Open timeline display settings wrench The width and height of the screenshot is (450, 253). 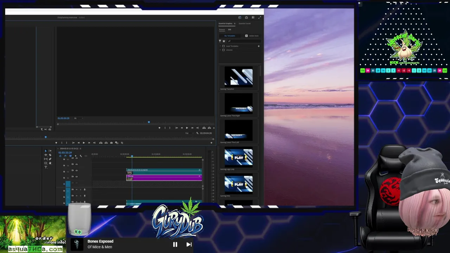pos(81,156)
